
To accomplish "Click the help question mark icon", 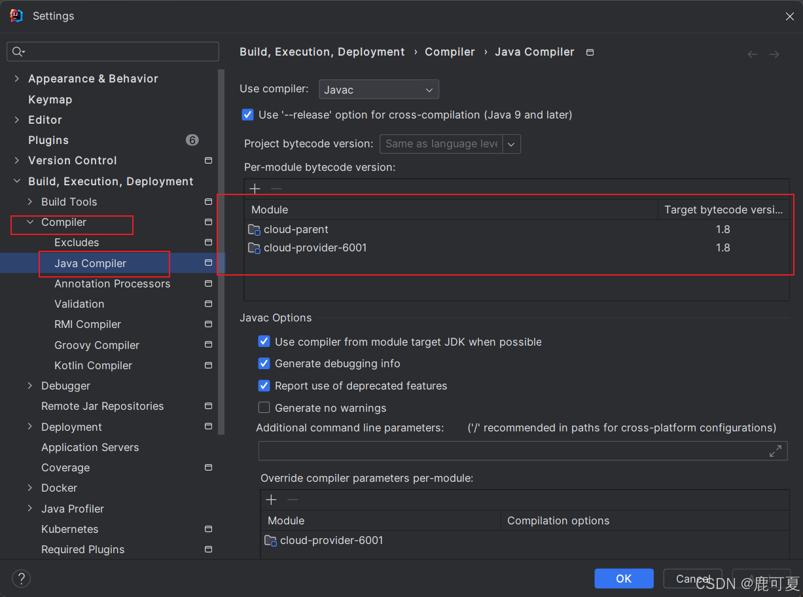I will 21,579.
